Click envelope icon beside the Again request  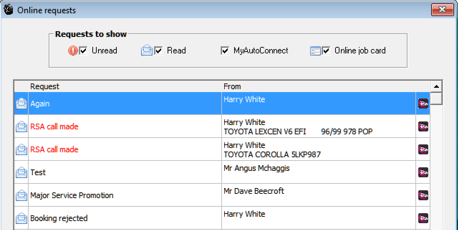[x=21, y=104]
